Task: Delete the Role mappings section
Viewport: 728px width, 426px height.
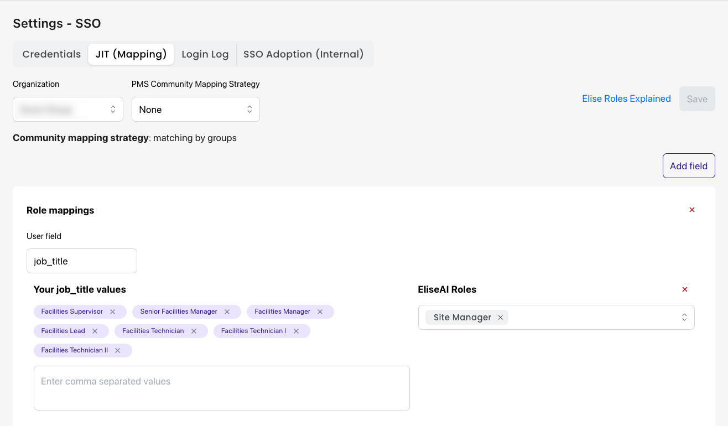Action: click(x=692, y=210)
